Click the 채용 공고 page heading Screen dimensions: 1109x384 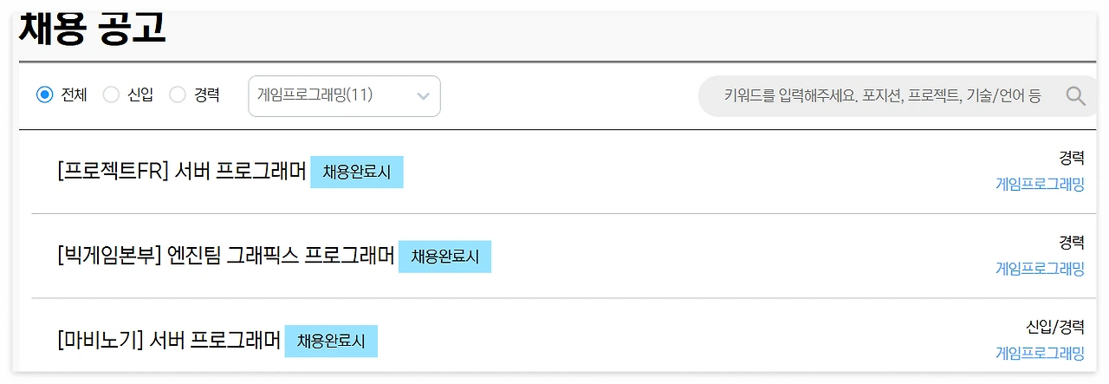[x=92, y=28]
